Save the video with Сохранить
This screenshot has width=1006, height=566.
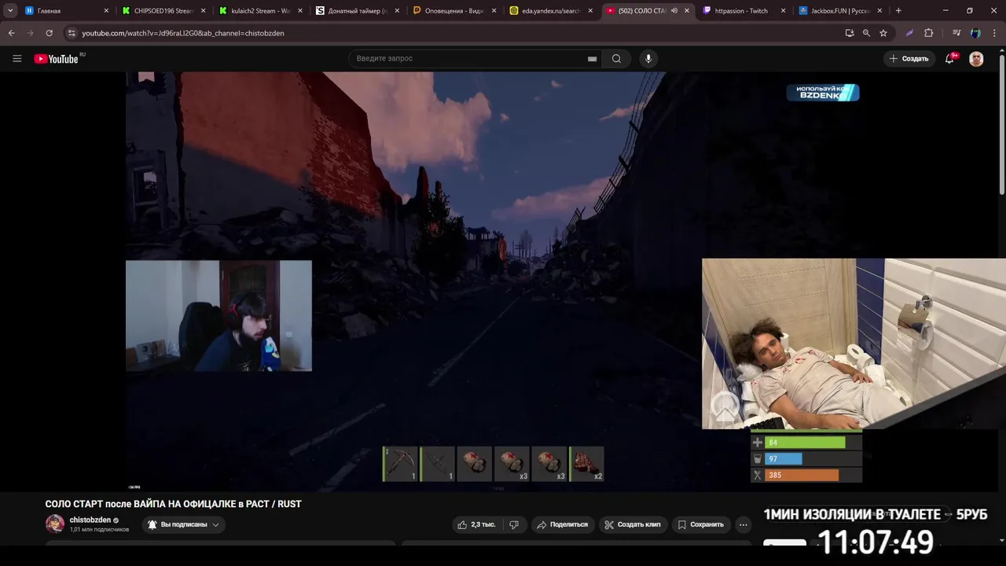(x=701, y=524)
